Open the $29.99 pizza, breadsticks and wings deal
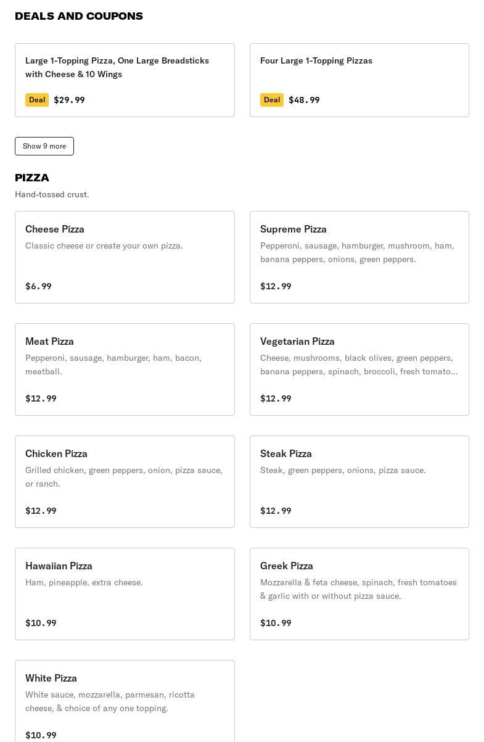The height and width of the screenshot is (742, 484). click(125, 80)
